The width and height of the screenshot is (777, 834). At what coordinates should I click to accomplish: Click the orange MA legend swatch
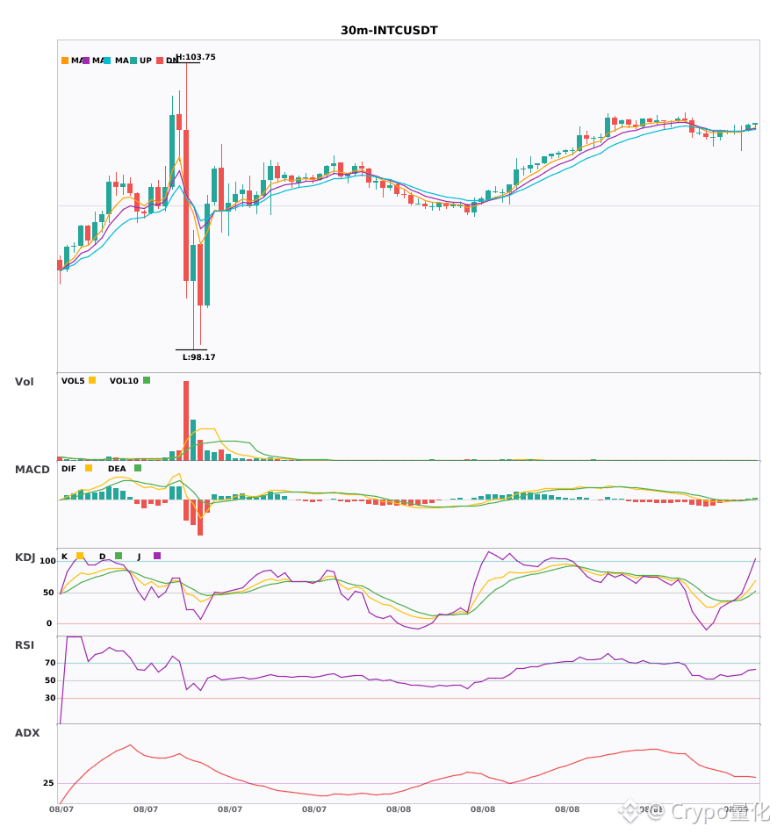tap(65, 61)
